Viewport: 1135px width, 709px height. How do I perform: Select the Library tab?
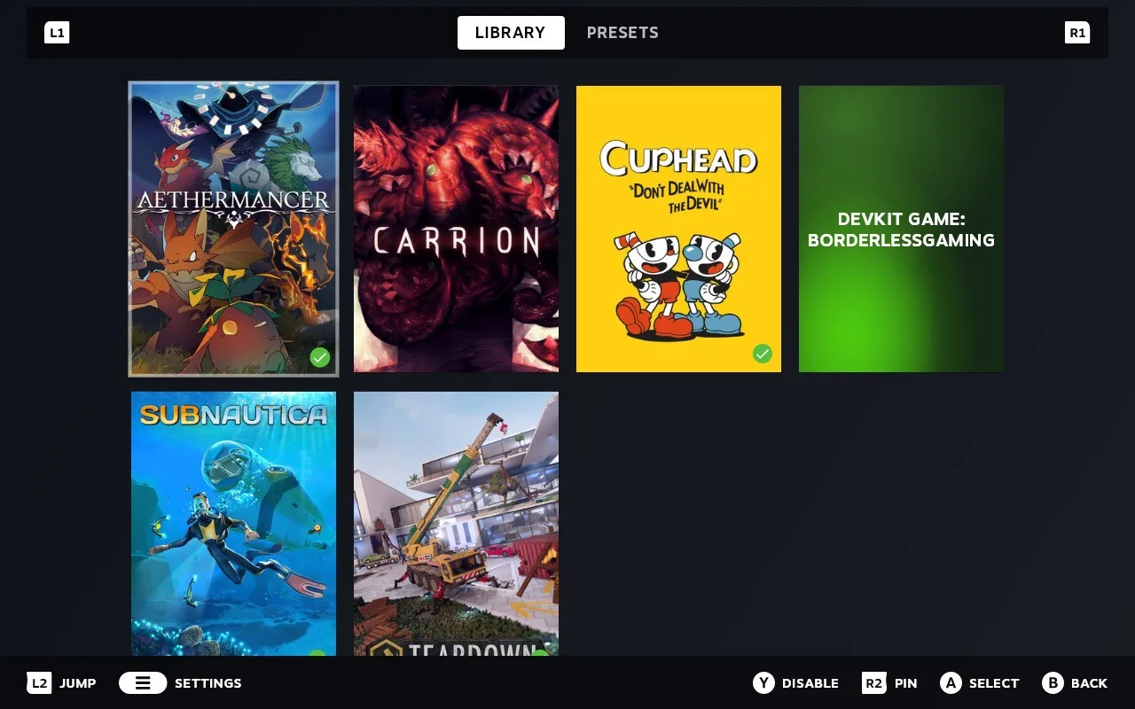click(511, 32)
